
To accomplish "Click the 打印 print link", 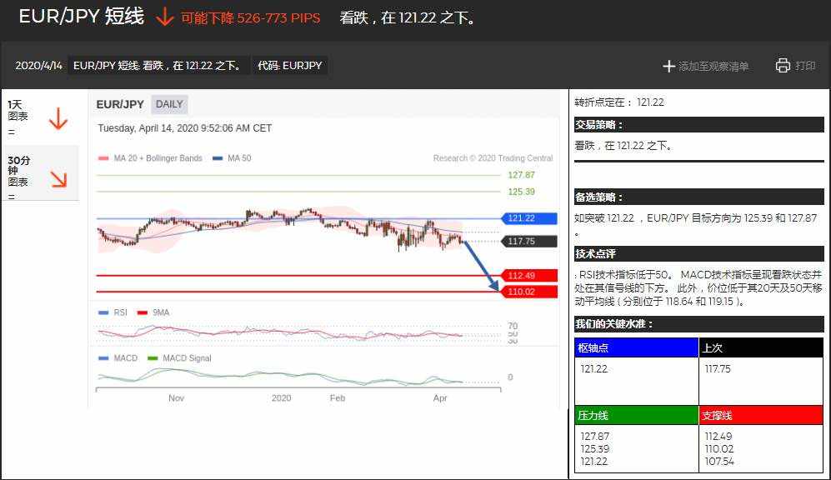I will coord(805,66).
